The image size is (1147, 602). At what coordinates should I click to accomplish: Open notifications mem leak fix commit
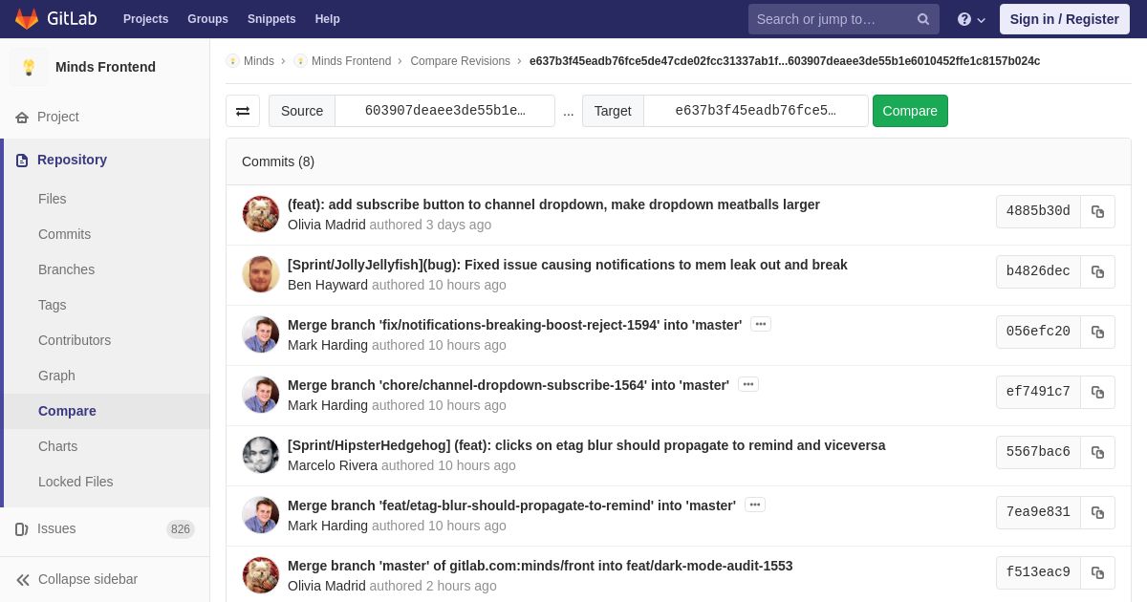click(568, 265)
